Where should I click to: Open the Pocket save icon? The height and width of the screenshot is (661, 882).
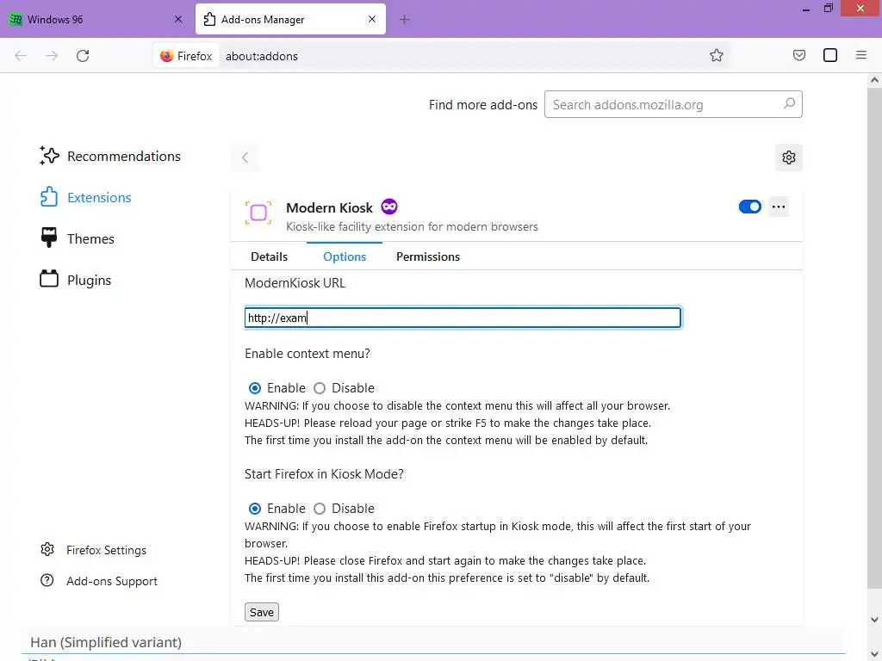tap(798, 55)
